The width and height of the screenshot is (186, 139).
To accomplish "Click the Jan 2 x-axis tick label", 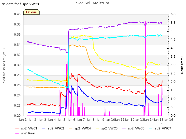I will pyautogui.click(x=32, y=120).
